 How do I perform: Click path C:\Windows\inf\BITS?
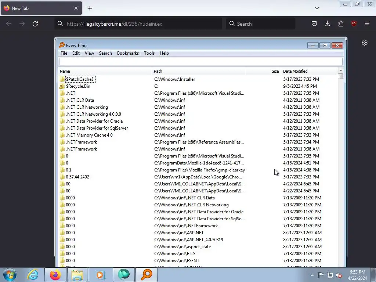click(x=175, y=253)
